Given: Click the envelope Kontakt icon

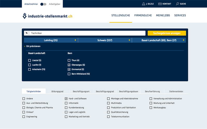Looking at the screenshot, I should 160,4.
